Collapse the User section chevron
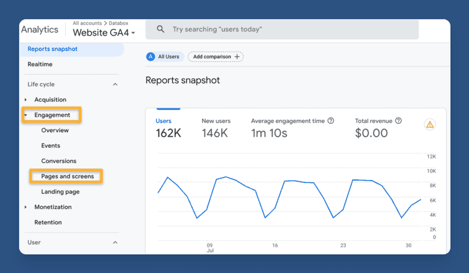 [x=115, y=243]
